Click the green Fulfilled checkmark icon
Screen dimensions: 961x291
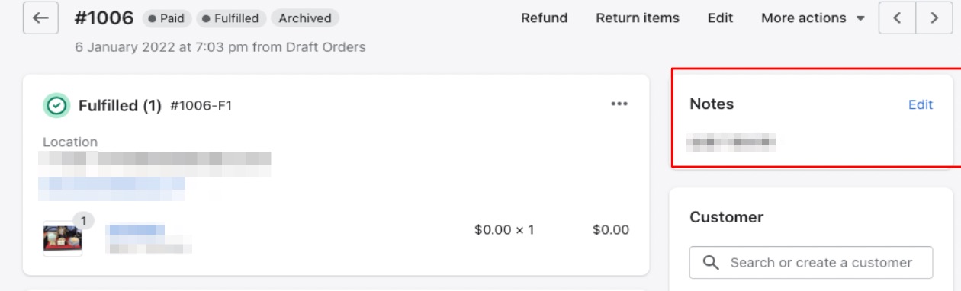56,106
